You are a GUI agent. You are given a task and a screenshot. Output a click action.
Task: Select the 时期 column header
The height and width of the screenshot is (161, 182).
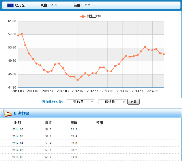18,122
